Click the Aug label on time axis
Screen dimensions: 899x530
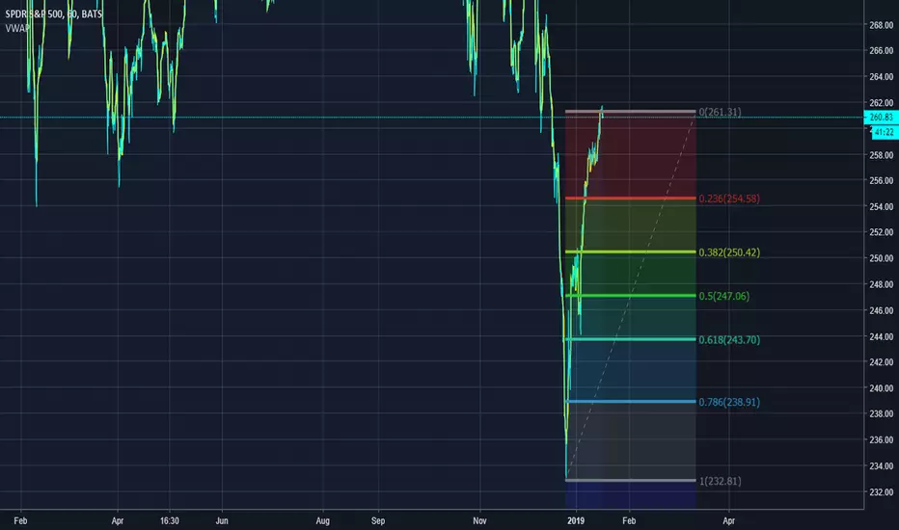pos(323,520)
